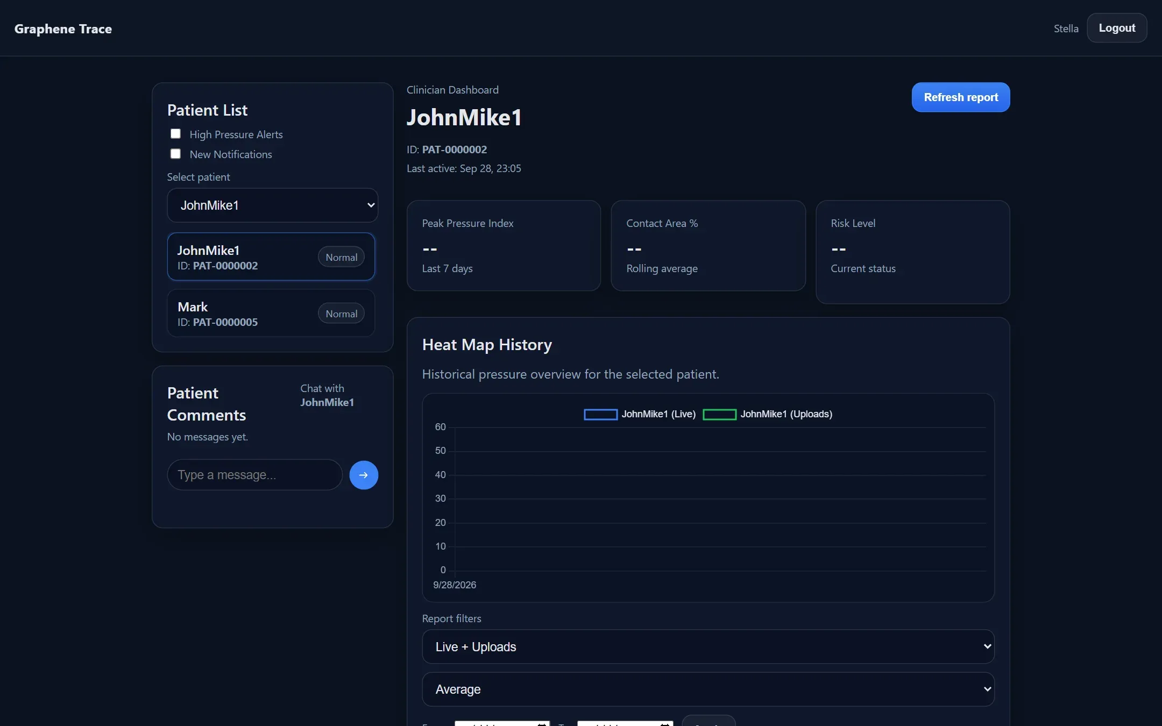Open the Select patient dropdown
The height and width of the screenshot is (726, 1162).
click(273, 205)
